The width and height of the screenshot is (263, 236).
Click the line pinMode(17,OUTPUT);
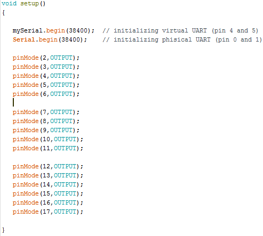coord(48,211)
